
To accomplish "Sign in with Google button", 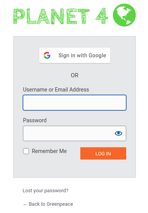I will pos(75,55).
